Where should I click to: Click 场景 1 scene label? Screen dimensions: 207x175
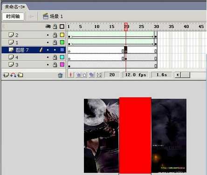point(56,16)
